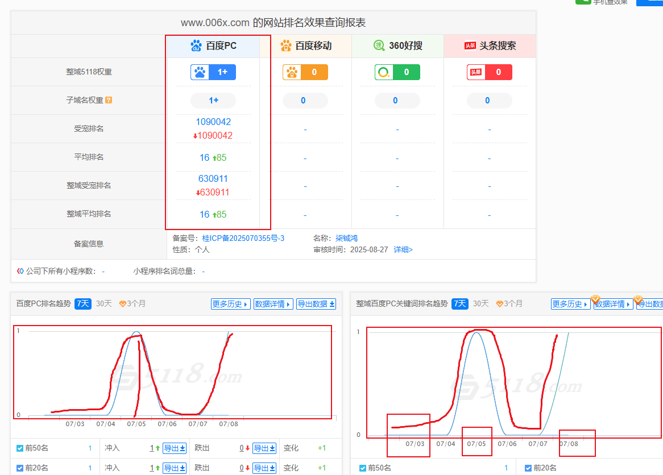Open 数据详情 in 整域百度PC关键词排名趋势 panel
The height and width of the screenshot is (475, 663).
(613, 304)
